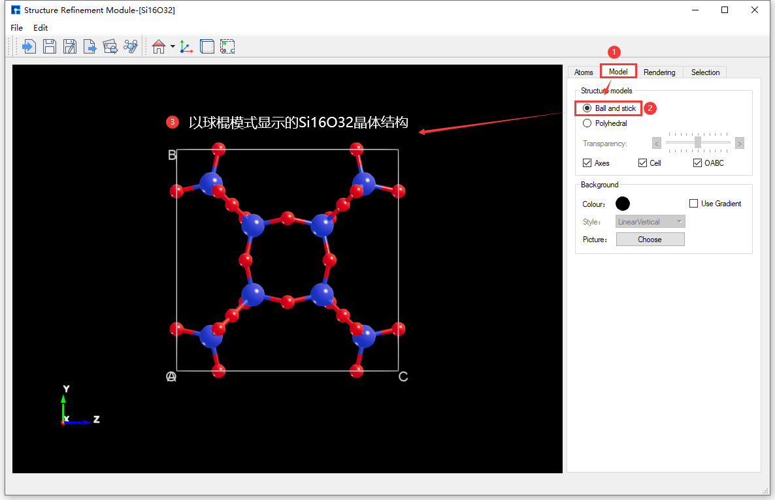Screen dimensions: 775x500
Task: Save the project using the floppy disk icon
Action: click(x=49, y=46)
